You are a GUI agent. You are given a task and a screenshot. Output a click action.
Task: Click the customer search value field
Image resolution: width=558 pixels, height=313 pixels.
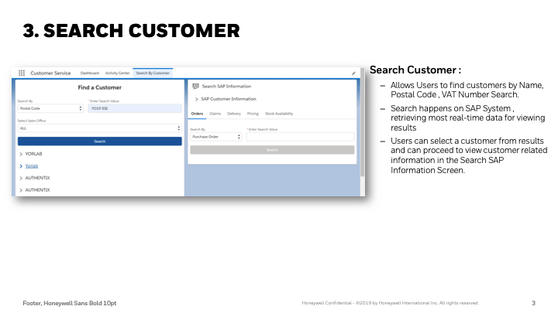coord(134,109)
